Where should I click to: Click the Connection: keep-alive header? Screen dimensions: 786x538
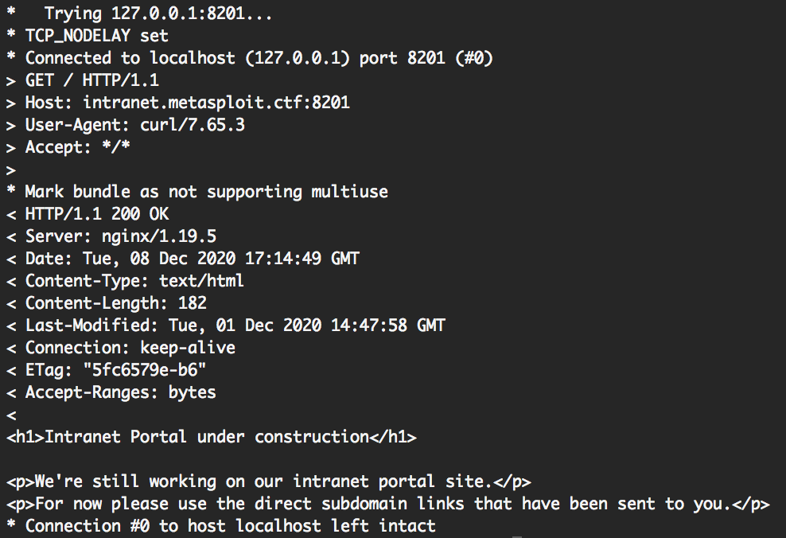click(130, 348)
